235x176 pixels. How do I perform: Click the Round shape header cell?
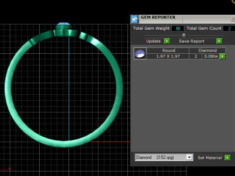pyautogui.click(x=168, y=50)
